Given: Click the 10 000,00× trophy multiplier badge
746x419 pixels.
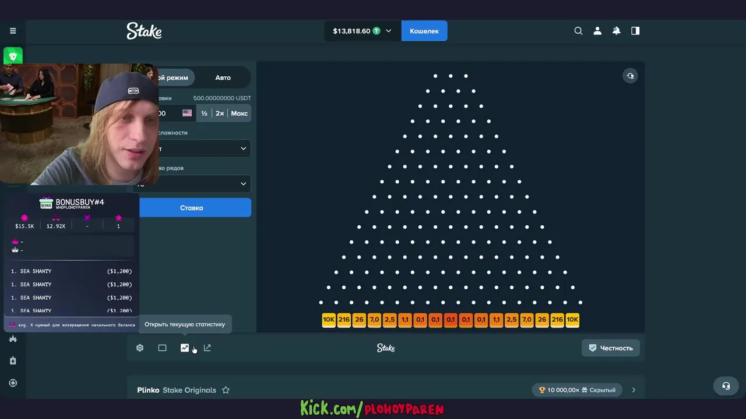Looking at the screenshot, I should [x=577, y=390].
